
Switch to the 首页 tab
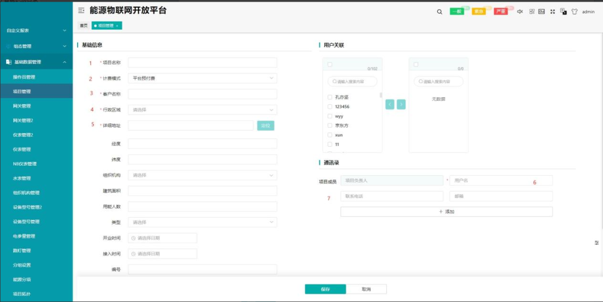[x=83, y=26]
